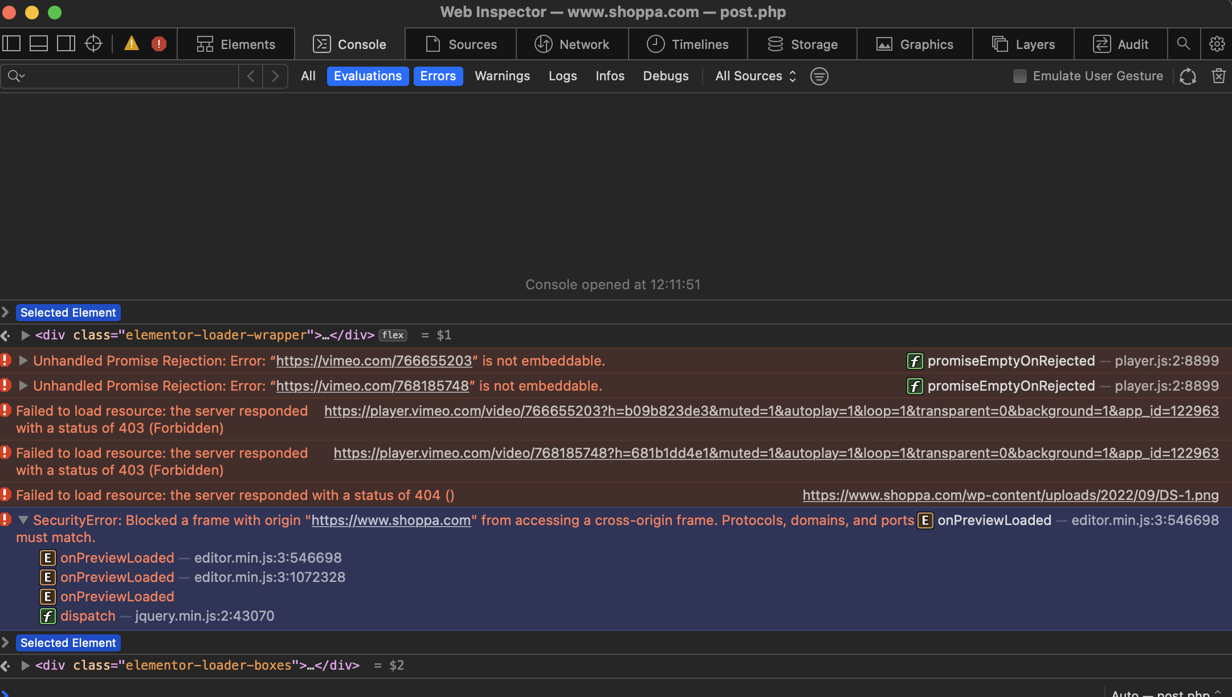Click flex badge on elementor-loader-wrapper

(x=393, y=335)
